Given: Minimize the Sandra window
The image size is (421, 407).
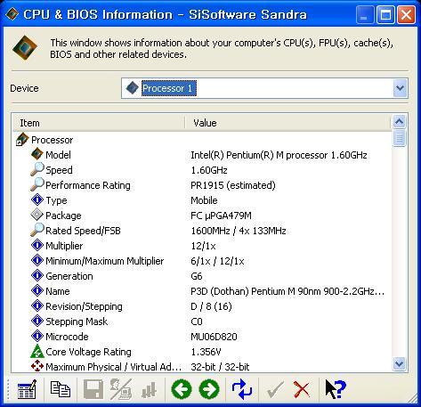Looking at the screenshot, I should pos(364,14).
